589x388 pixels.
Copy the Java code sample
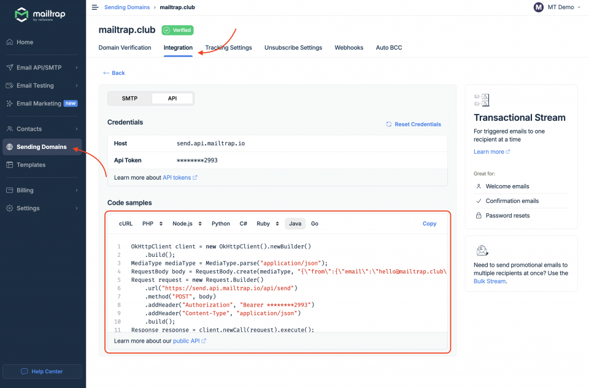[x=429, y=223]
